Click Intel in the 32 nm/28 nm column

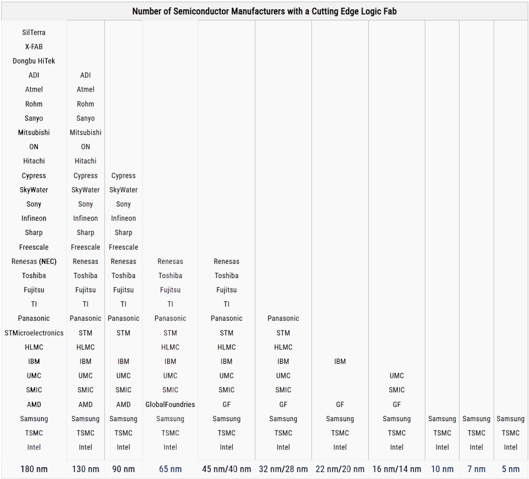[283, 447]
